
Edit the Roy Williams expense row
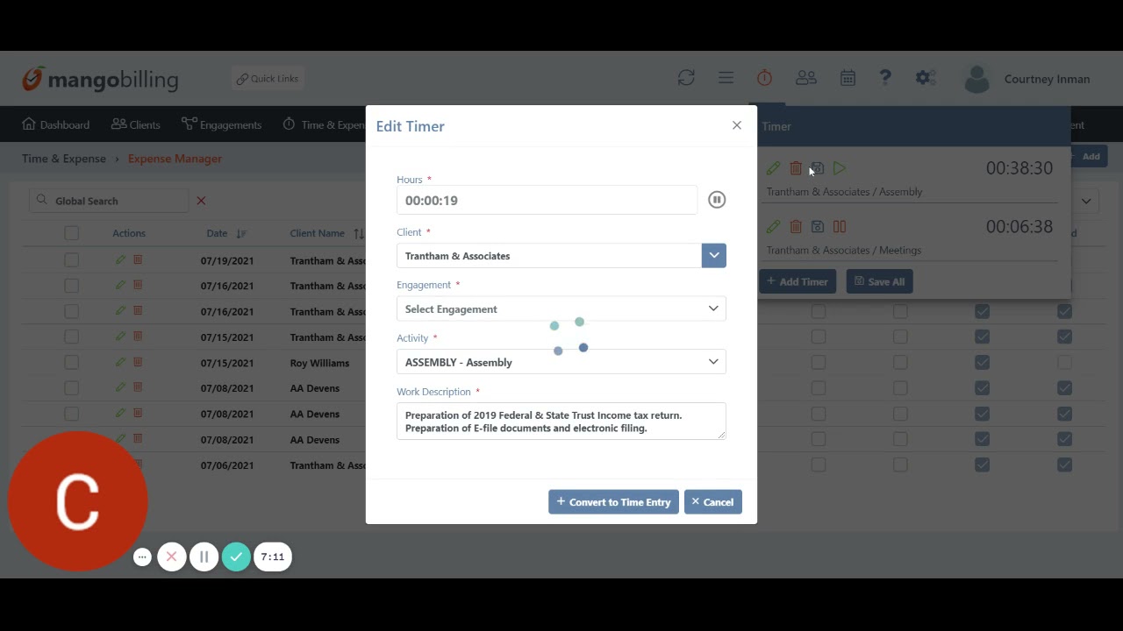pos(120,362)
